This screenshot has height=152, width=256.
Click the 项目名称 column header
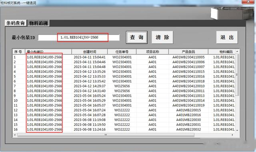152,52
